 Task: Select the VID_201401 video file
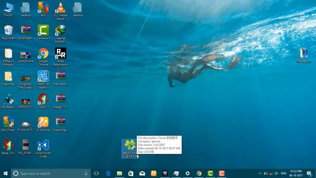pyautogui.click(x=26, y=147)
